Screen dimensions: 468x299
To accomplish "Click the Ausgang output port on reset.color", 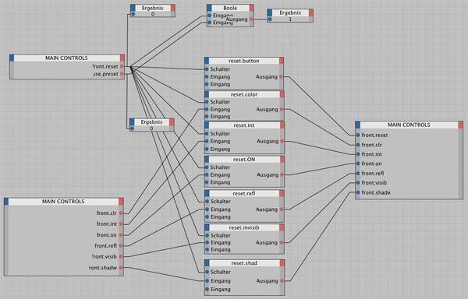I will coord(282,110).
